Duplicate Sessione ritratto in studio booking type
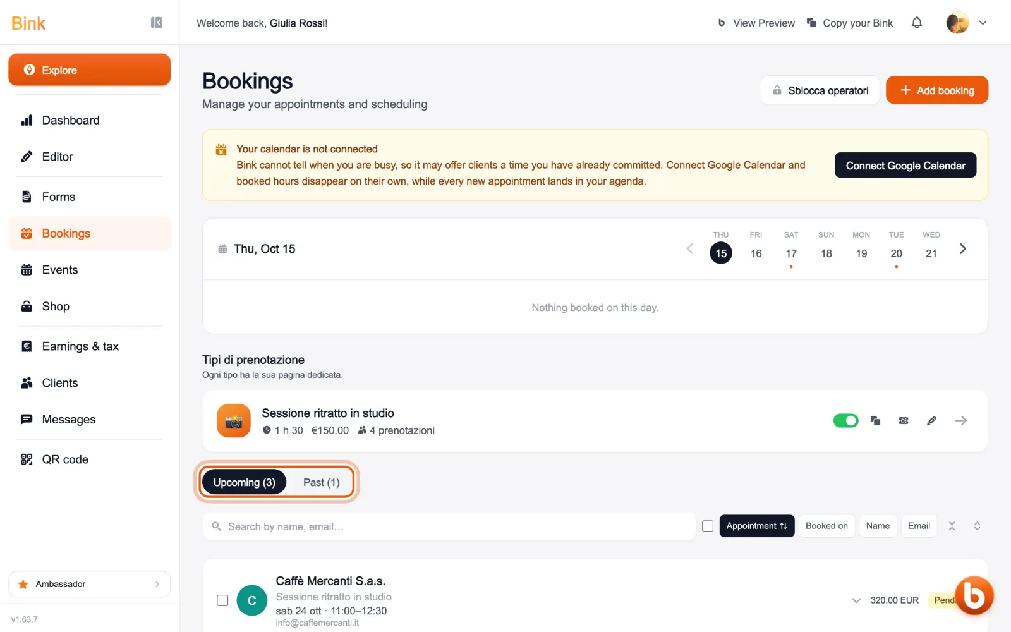 tap(875, 421)
